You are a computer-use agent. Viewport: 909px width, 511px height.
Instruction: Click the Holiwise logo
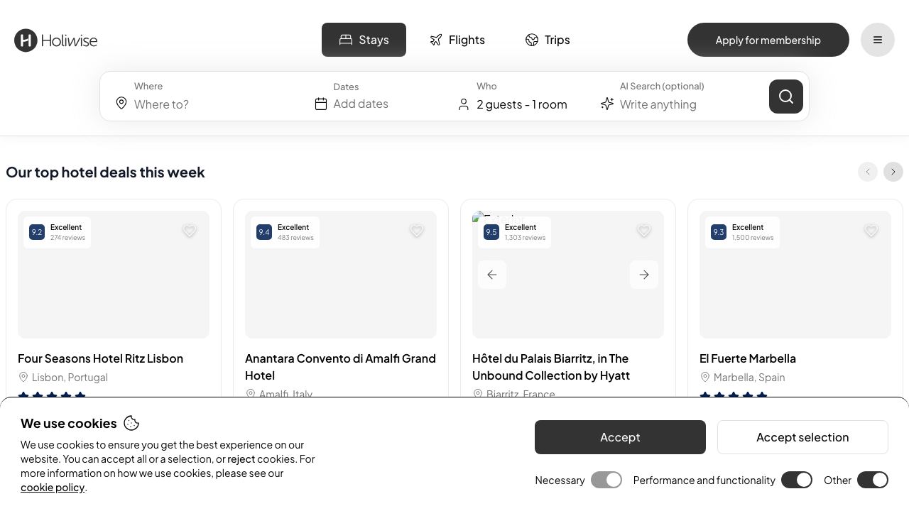(x=56, y=40)
